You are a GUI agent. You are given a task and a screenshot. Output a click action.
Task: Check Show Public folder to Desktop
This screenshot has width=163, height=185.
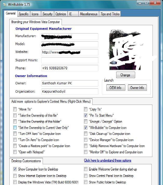86,182
